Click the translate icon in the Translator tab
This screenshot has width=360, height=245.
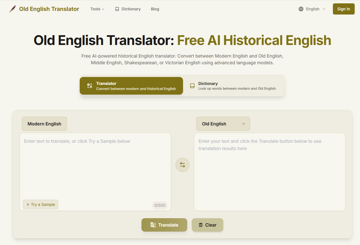(90, 86)
